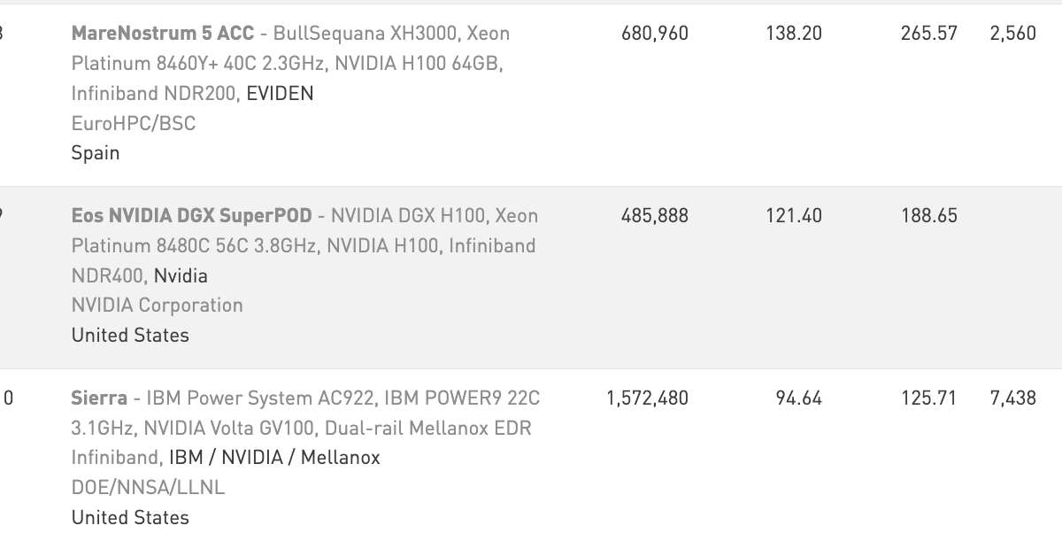
Task: Click the 485,888 cores value
Action: 655,216
